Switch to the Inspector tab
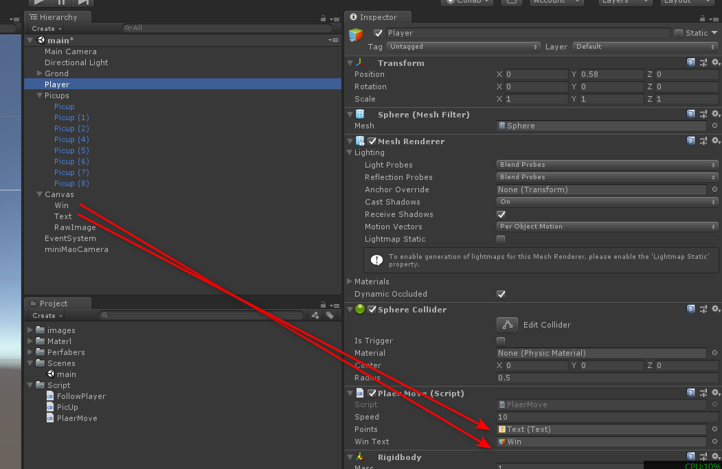The image size is (722, 469). pos(378,17)
